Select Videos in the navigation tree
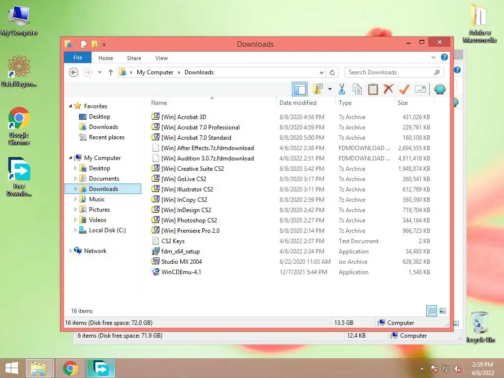 pos(97,220)
